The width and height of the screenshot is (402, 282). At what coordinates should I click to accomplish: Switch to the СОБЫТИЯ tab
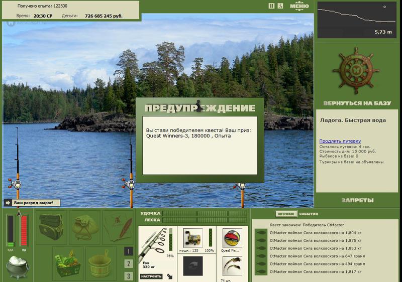pyautogui.click(x=309, y=214)
